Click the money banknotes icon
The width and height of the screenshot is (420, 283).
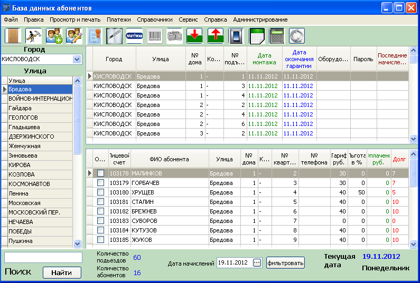(x=174, y=35)
